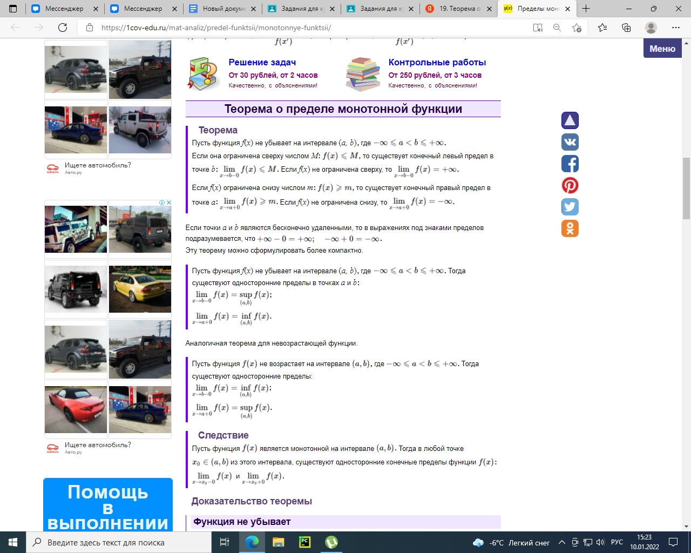Click the yellow BMW car thumbnail
This screenshot has height=553, width=691.
[140, 289]
